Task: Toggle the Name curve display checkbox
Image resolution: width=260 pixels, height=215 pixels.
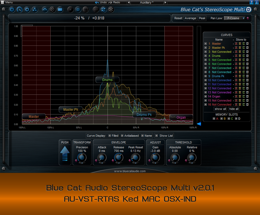Action: click(142, 136)
